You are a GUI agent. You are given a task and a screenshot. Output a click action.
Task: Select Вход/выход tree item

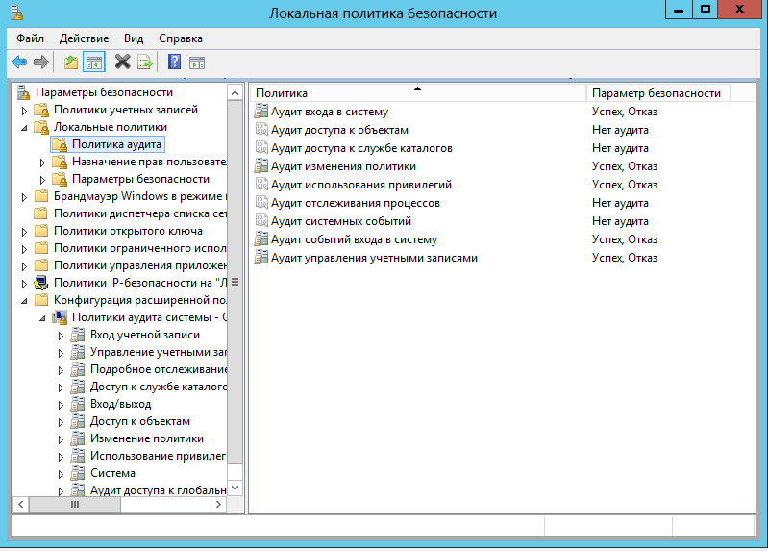(120, 404)
